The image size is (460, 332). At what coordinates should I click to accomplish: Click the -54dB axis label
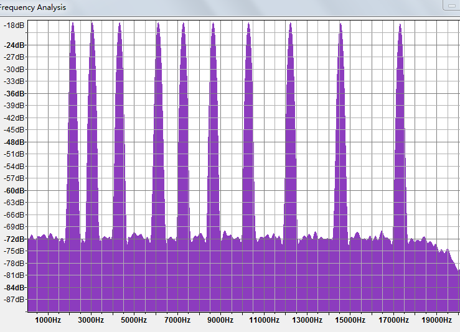click(14, 167)
